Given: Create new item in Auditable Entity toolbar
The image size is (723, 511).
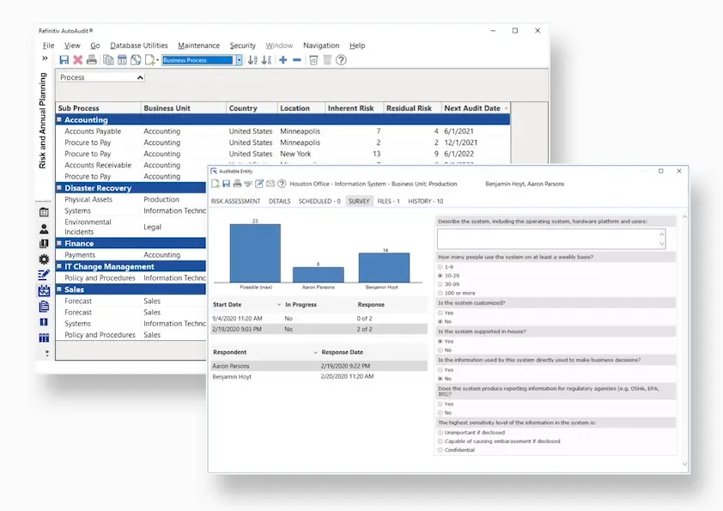Looking at the screenshot, I should point(216,184).
